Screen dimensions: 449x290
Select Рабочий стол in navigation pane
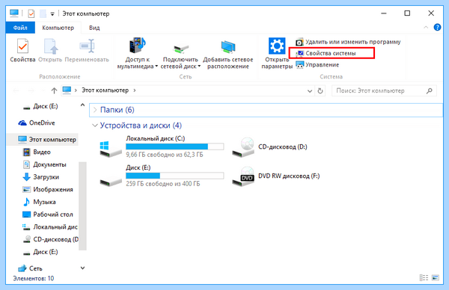[48, 215]
